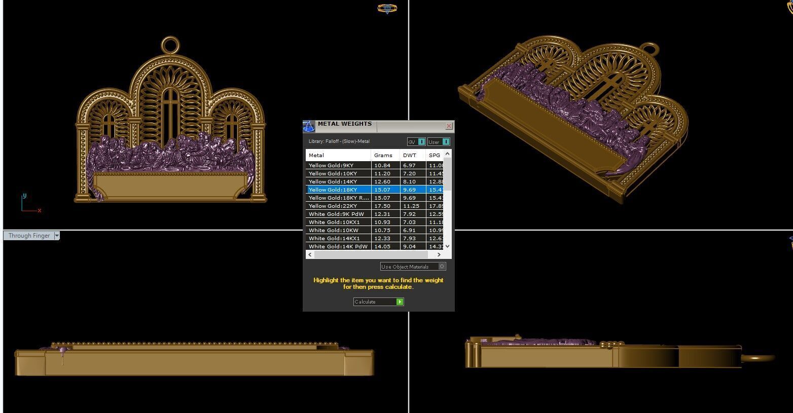Select the Yellow Gold:10KY row
The image size is (793, 413).
point(375,173)
